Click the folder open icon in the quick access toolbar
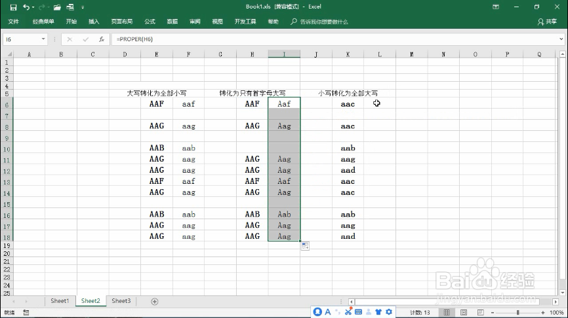This screenshot has height=318, width=568. click(x=57, y=7)
